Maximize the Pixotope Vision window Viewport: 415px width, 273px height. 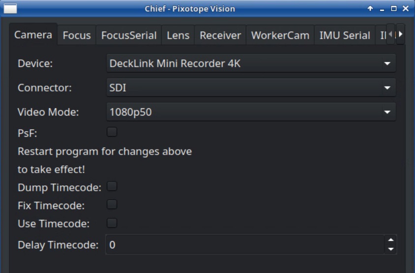(394, 9)
